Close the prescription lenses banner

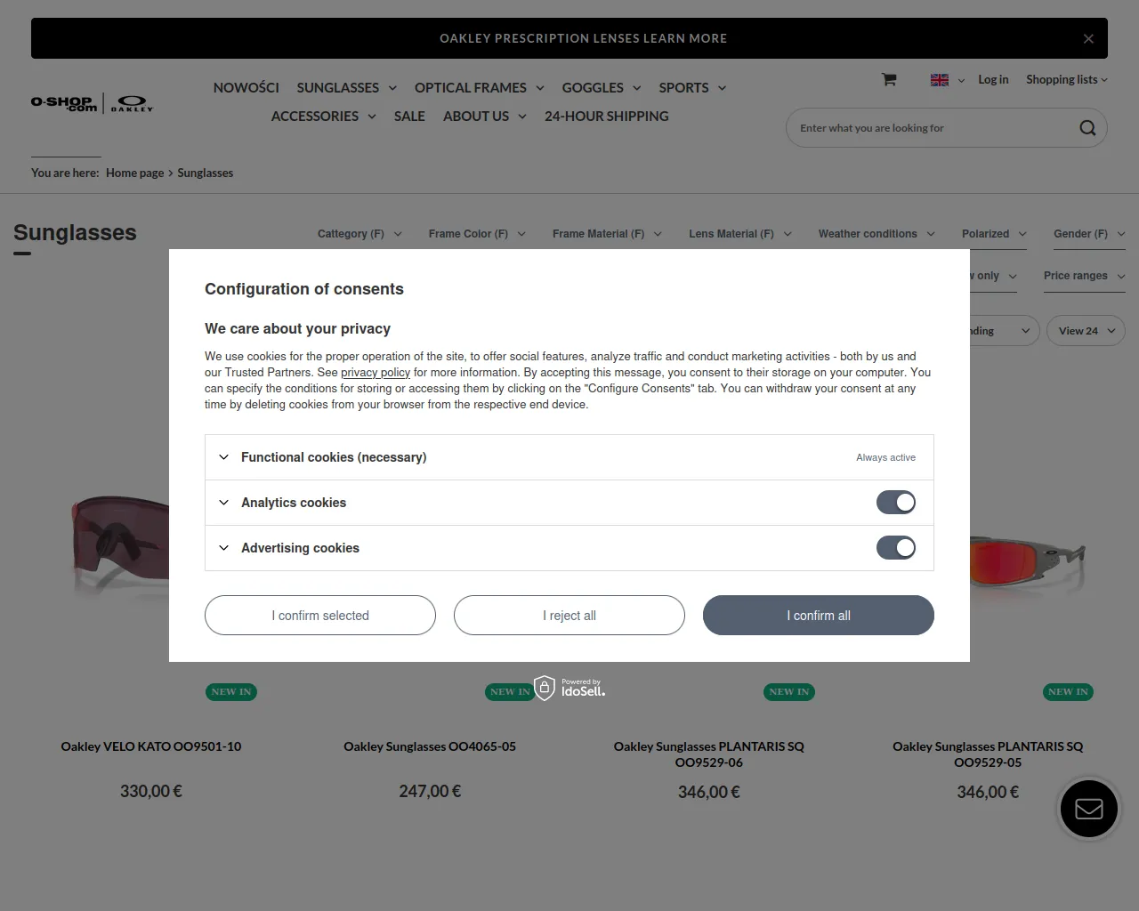click(1088, 38)
